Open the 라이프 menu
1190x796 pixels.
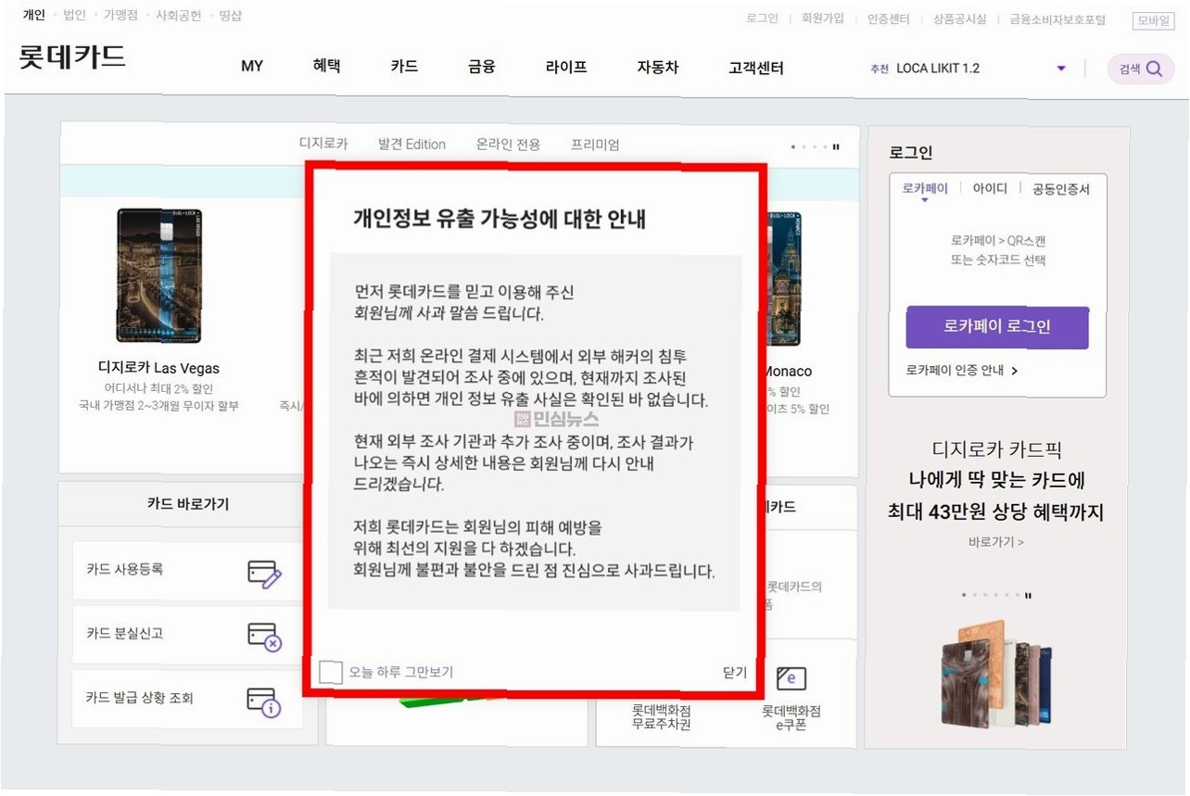[566, 67]
